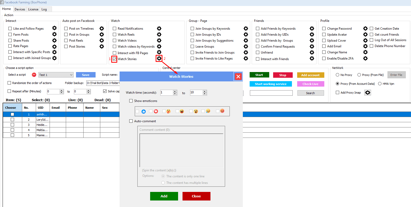Viewport: 411px width, 207px height.
Task: Open the Log tab
Action: 44,9
